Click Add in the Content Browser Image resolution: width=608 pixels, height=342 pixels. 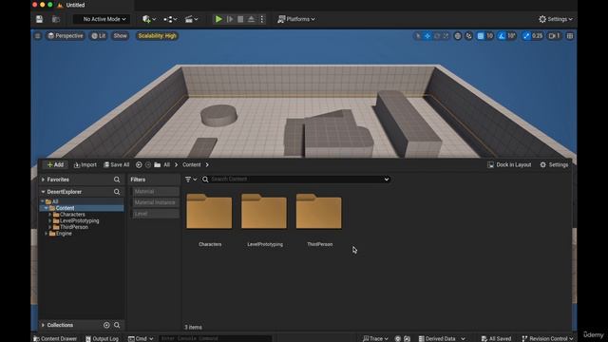point(55,164)
